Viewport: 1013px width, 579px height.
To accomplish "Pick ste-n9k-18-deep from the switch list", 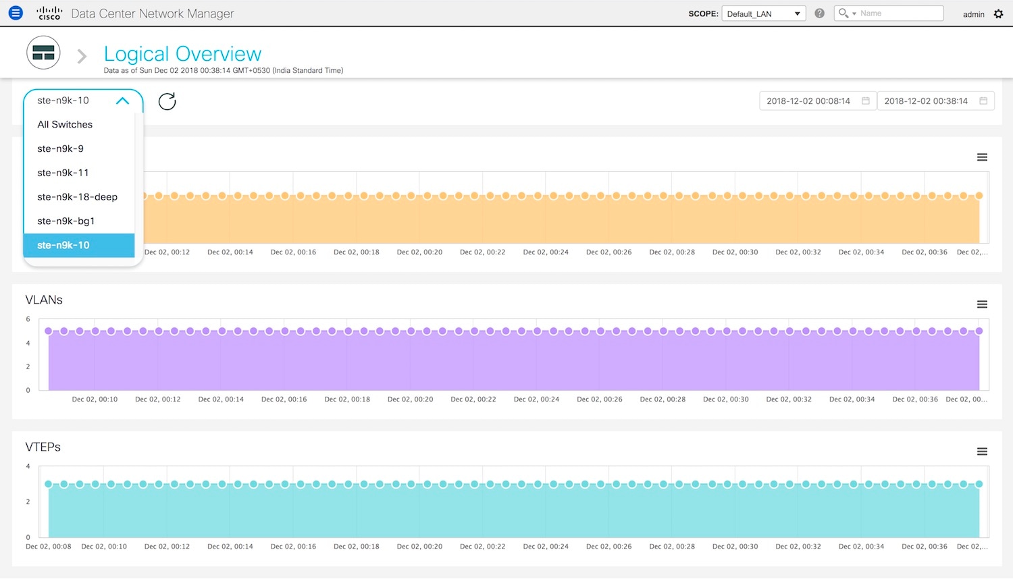I will pyautogui.click(x=79, y=197).
